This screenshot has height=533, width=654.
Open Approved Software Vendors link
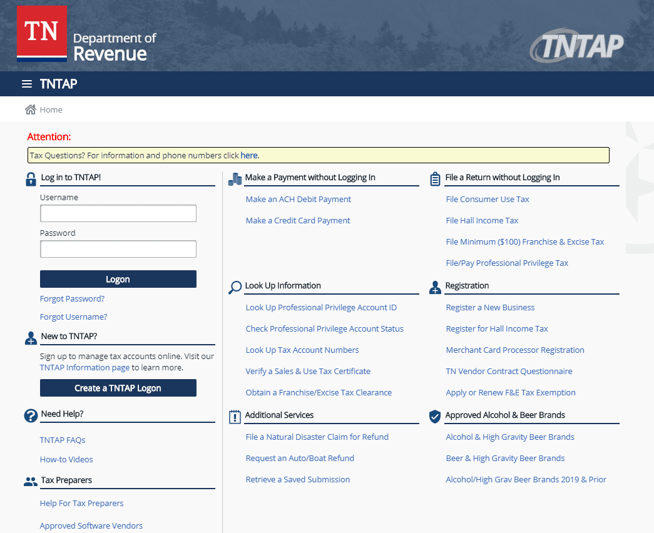[x=91, y=525]
